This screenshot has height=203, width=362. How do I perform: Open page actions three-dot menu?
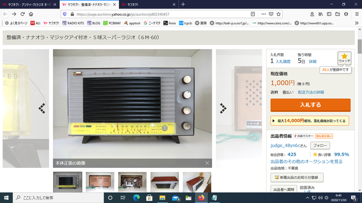click(263, 14)
